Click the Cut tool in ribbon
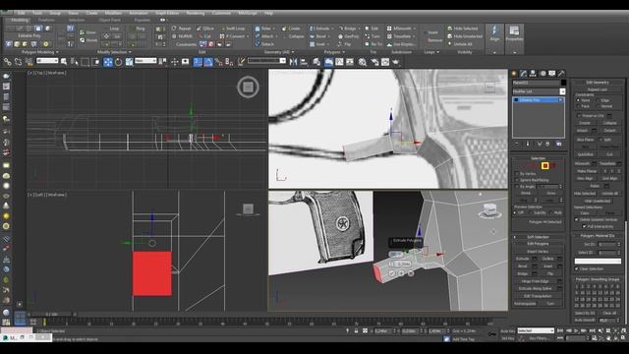The image size is (629, 354). [203, 36]
